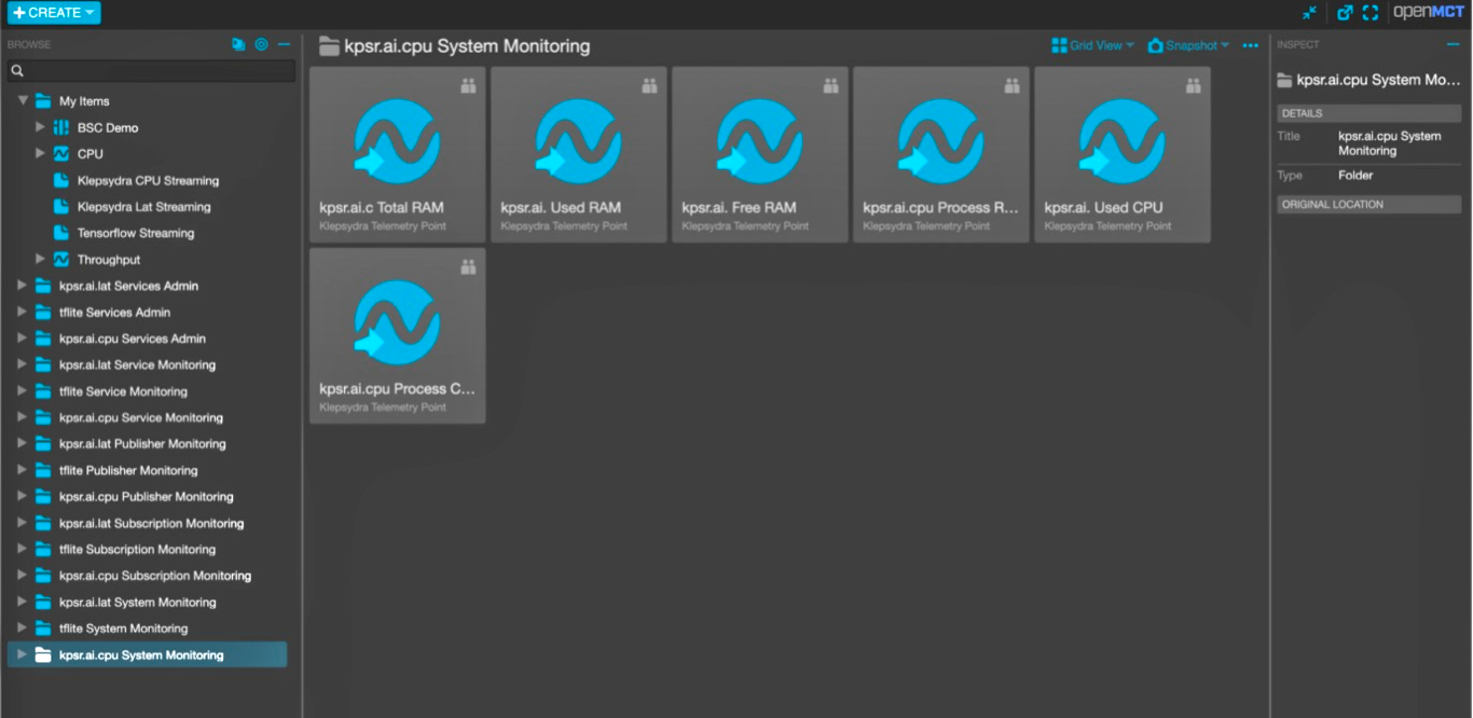Open kpsr.ai.lat Service Monitoring folder
Viewport: 1473px width, 718px height.
point(137,365)
